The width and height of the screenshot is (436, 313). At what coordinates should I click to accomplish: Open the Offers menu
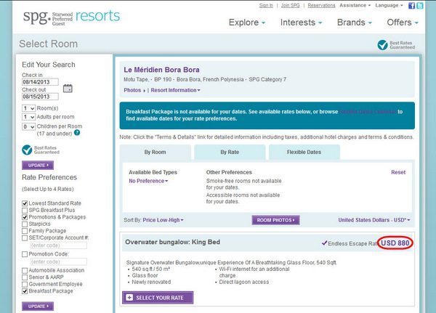(x=403, y=23)
